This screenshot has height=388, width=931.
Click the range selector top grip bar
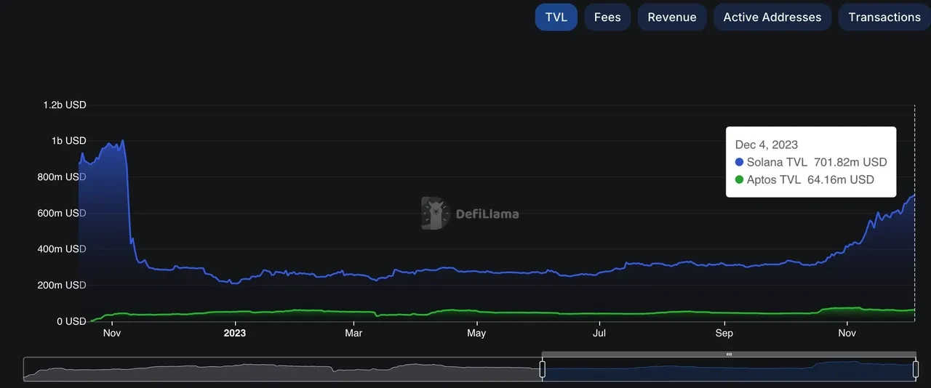tap(729, 354)
